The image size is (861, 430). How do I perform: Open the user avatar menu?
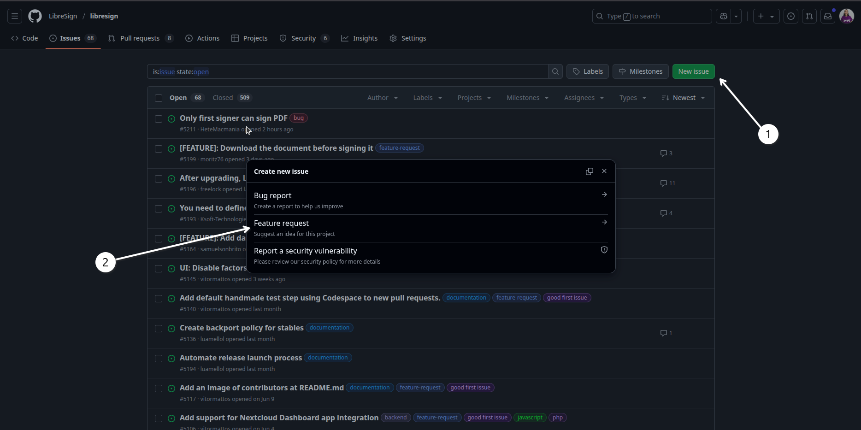[847, 16]
